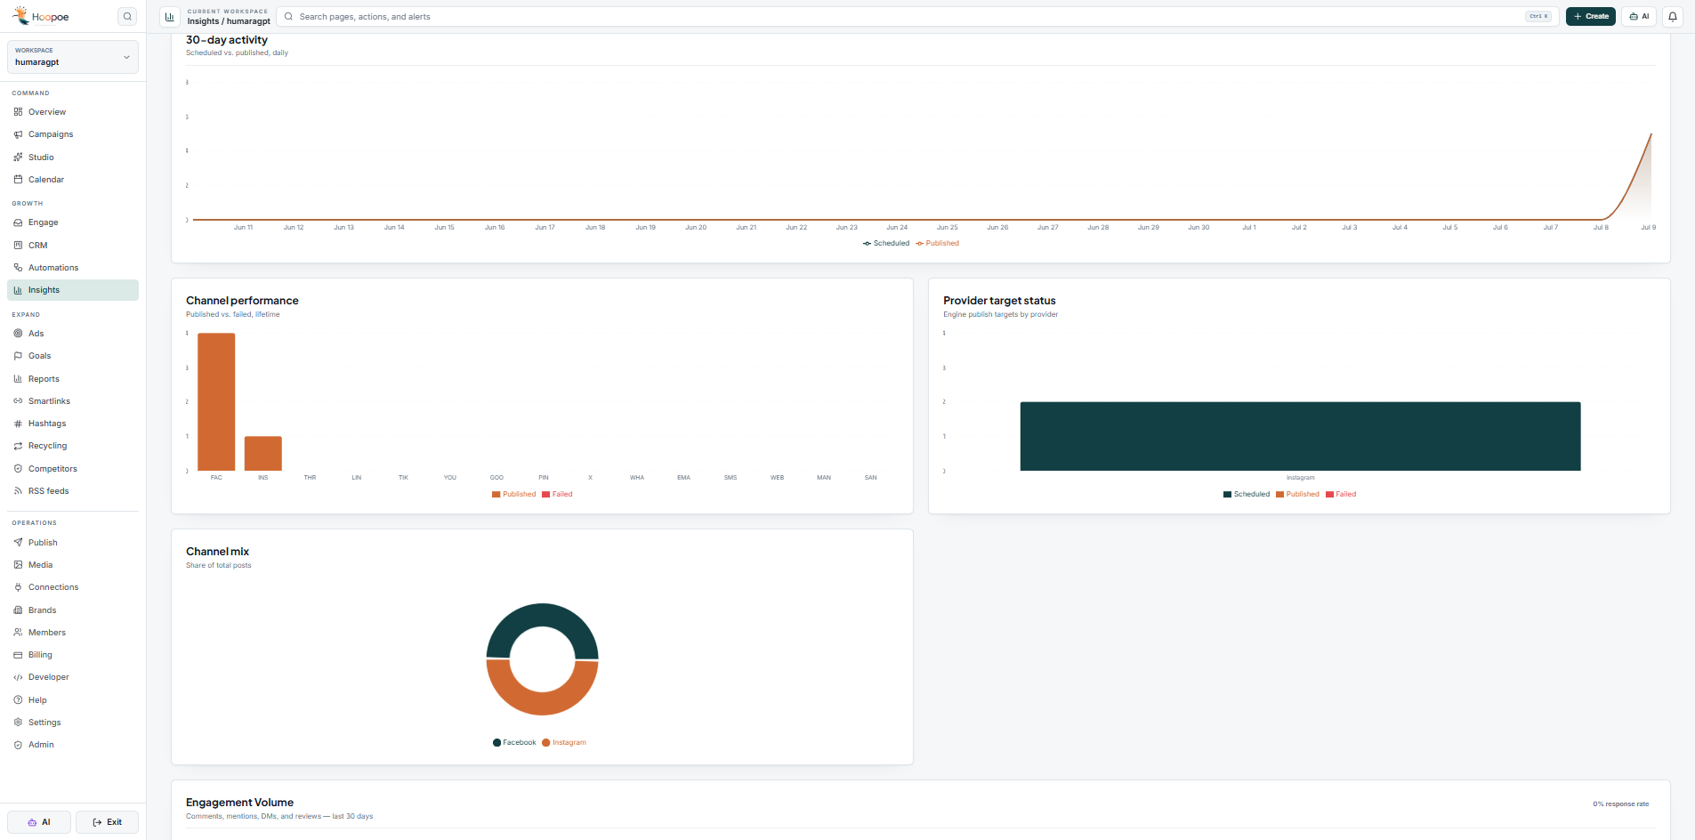
Task: Click the Smartlinks link icon
Action: pyautogui.click(x=18, y=401)
